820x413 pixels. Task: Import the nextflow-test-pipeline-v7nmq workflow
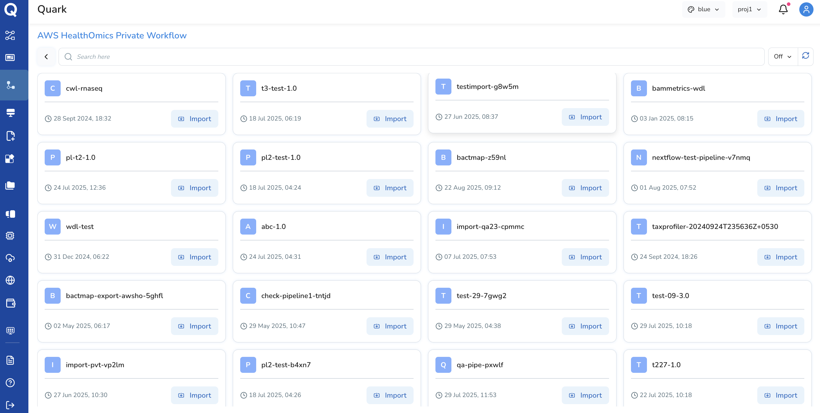click(781, 188)
